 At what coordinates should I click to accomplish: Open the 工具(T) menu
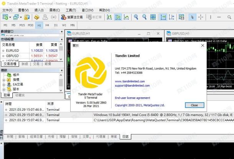coord(71,10)
